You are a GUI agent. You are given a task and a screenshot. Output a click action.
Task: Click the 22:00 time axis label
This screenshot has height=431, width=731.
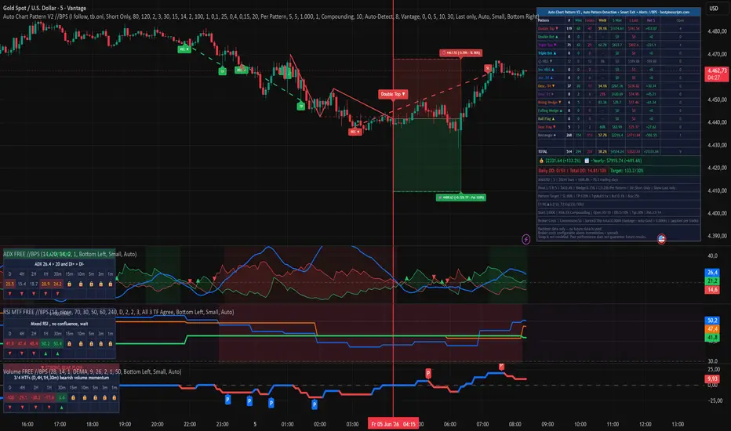pyautogui.click(x=190, y=424)
